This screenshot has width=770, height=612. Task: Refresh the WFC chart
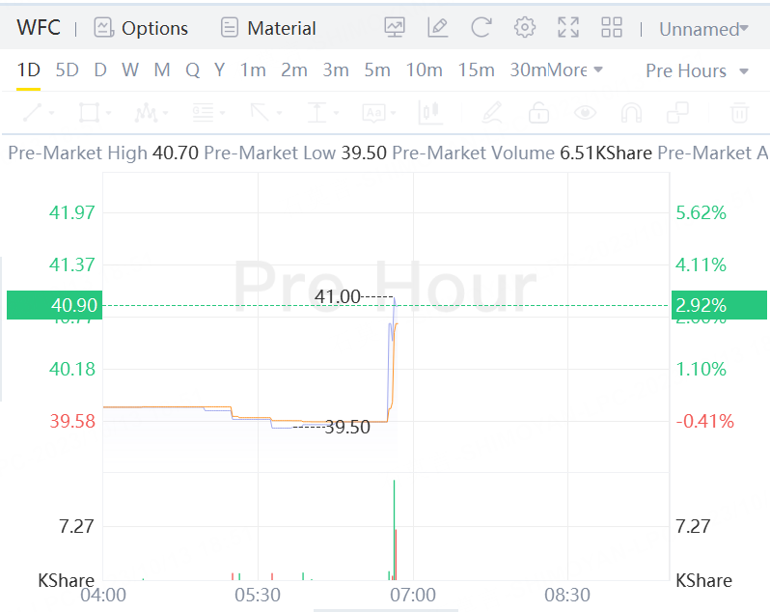(x=481, y=27)
